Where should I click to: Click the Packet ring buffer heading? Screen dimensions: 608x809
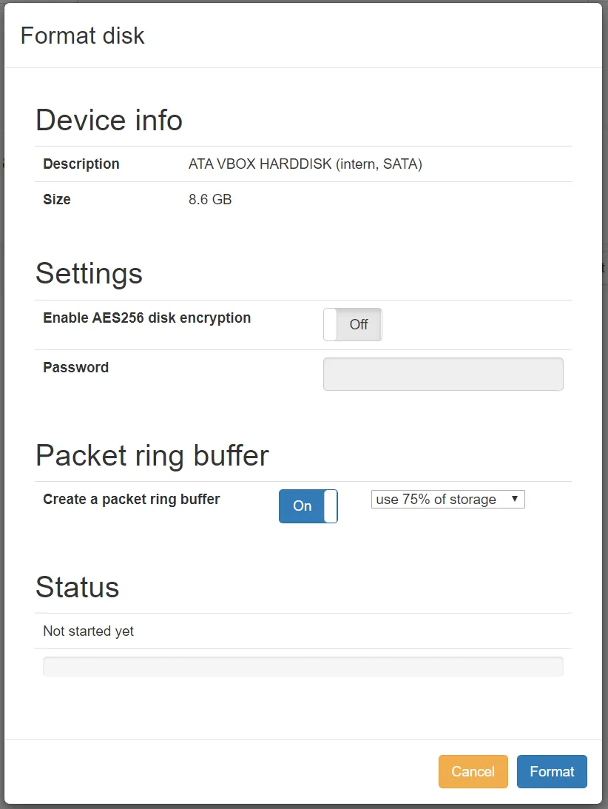(152, 455)
